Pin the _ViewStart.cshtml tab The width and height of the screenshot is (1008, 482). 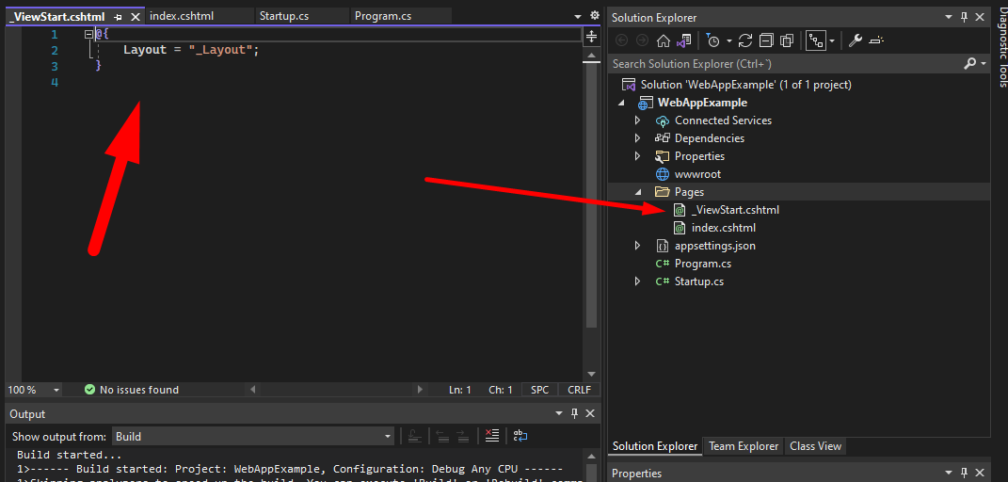(x=118, y=17)
